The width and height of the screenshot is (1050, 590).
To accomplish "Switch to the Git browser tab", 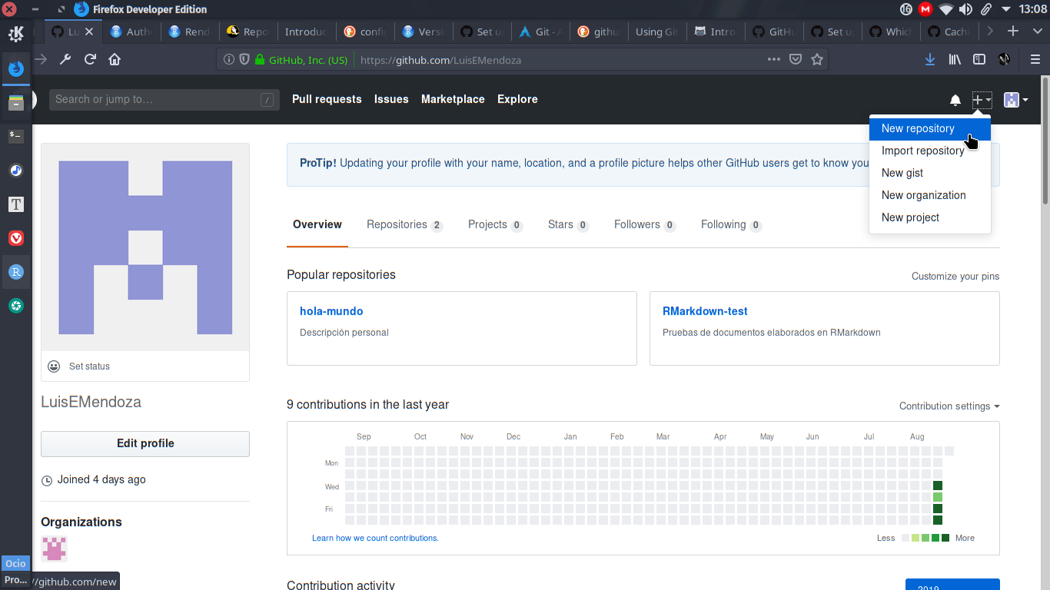I will pos(540,31).
